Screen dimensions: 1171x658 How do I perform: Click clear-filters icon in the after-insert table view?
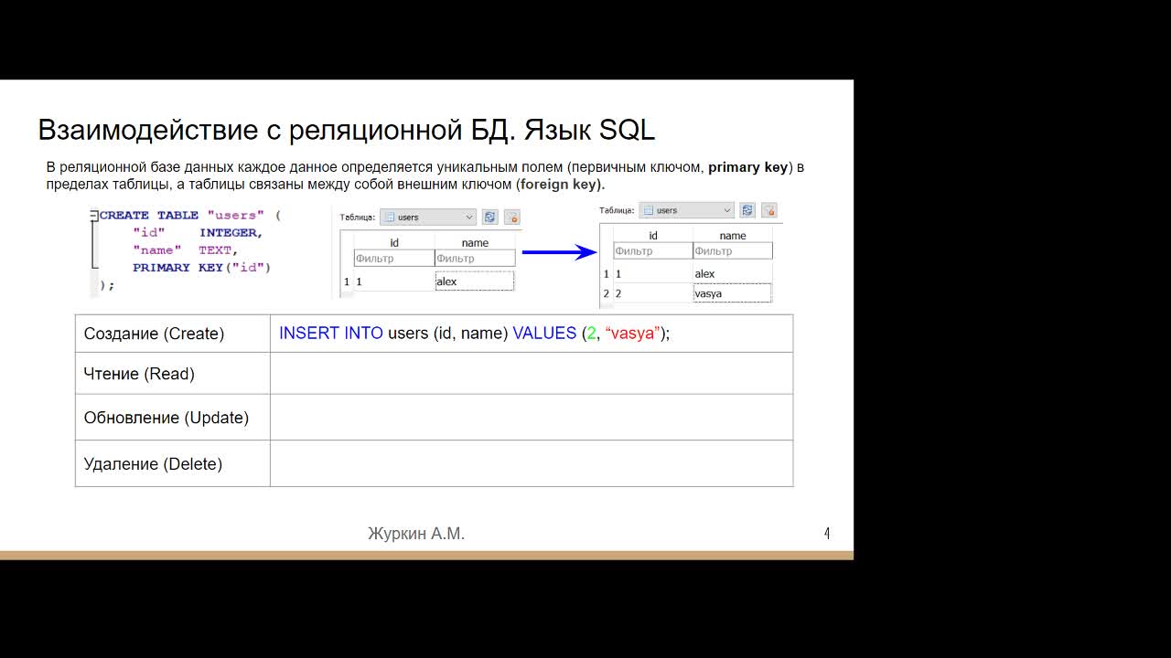click(769, 210)
